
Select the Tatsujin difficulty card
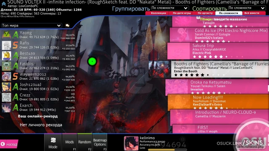pyautogui.click(x=220, y=22)
